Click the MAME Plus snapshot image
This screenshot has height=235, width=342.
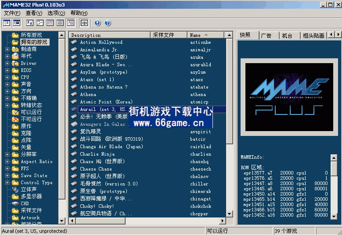(289, 97)
